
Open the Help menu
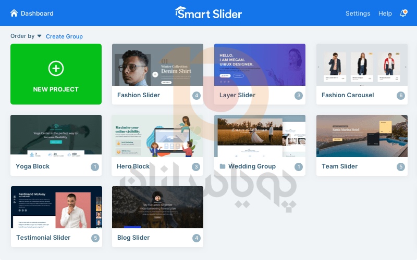coord(385,14)
